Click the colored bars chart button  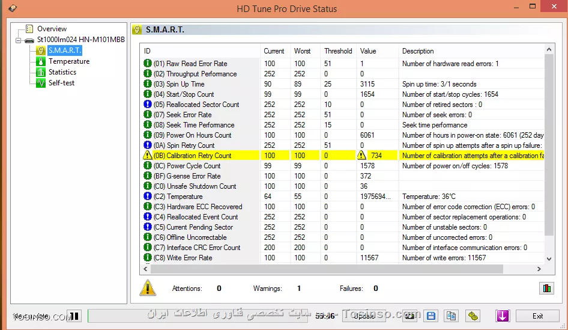pyautogui.click(x=546, y=289)
